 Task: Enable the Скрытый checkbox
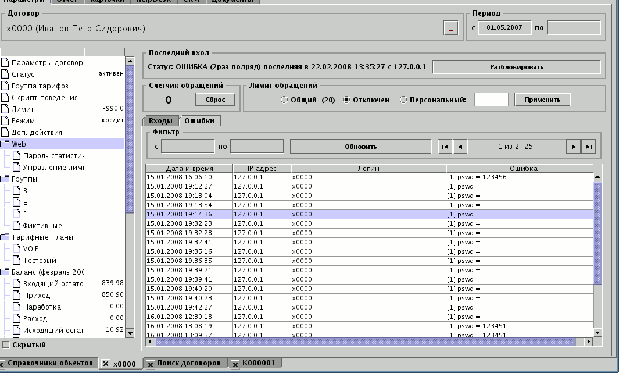click(6, 345)
